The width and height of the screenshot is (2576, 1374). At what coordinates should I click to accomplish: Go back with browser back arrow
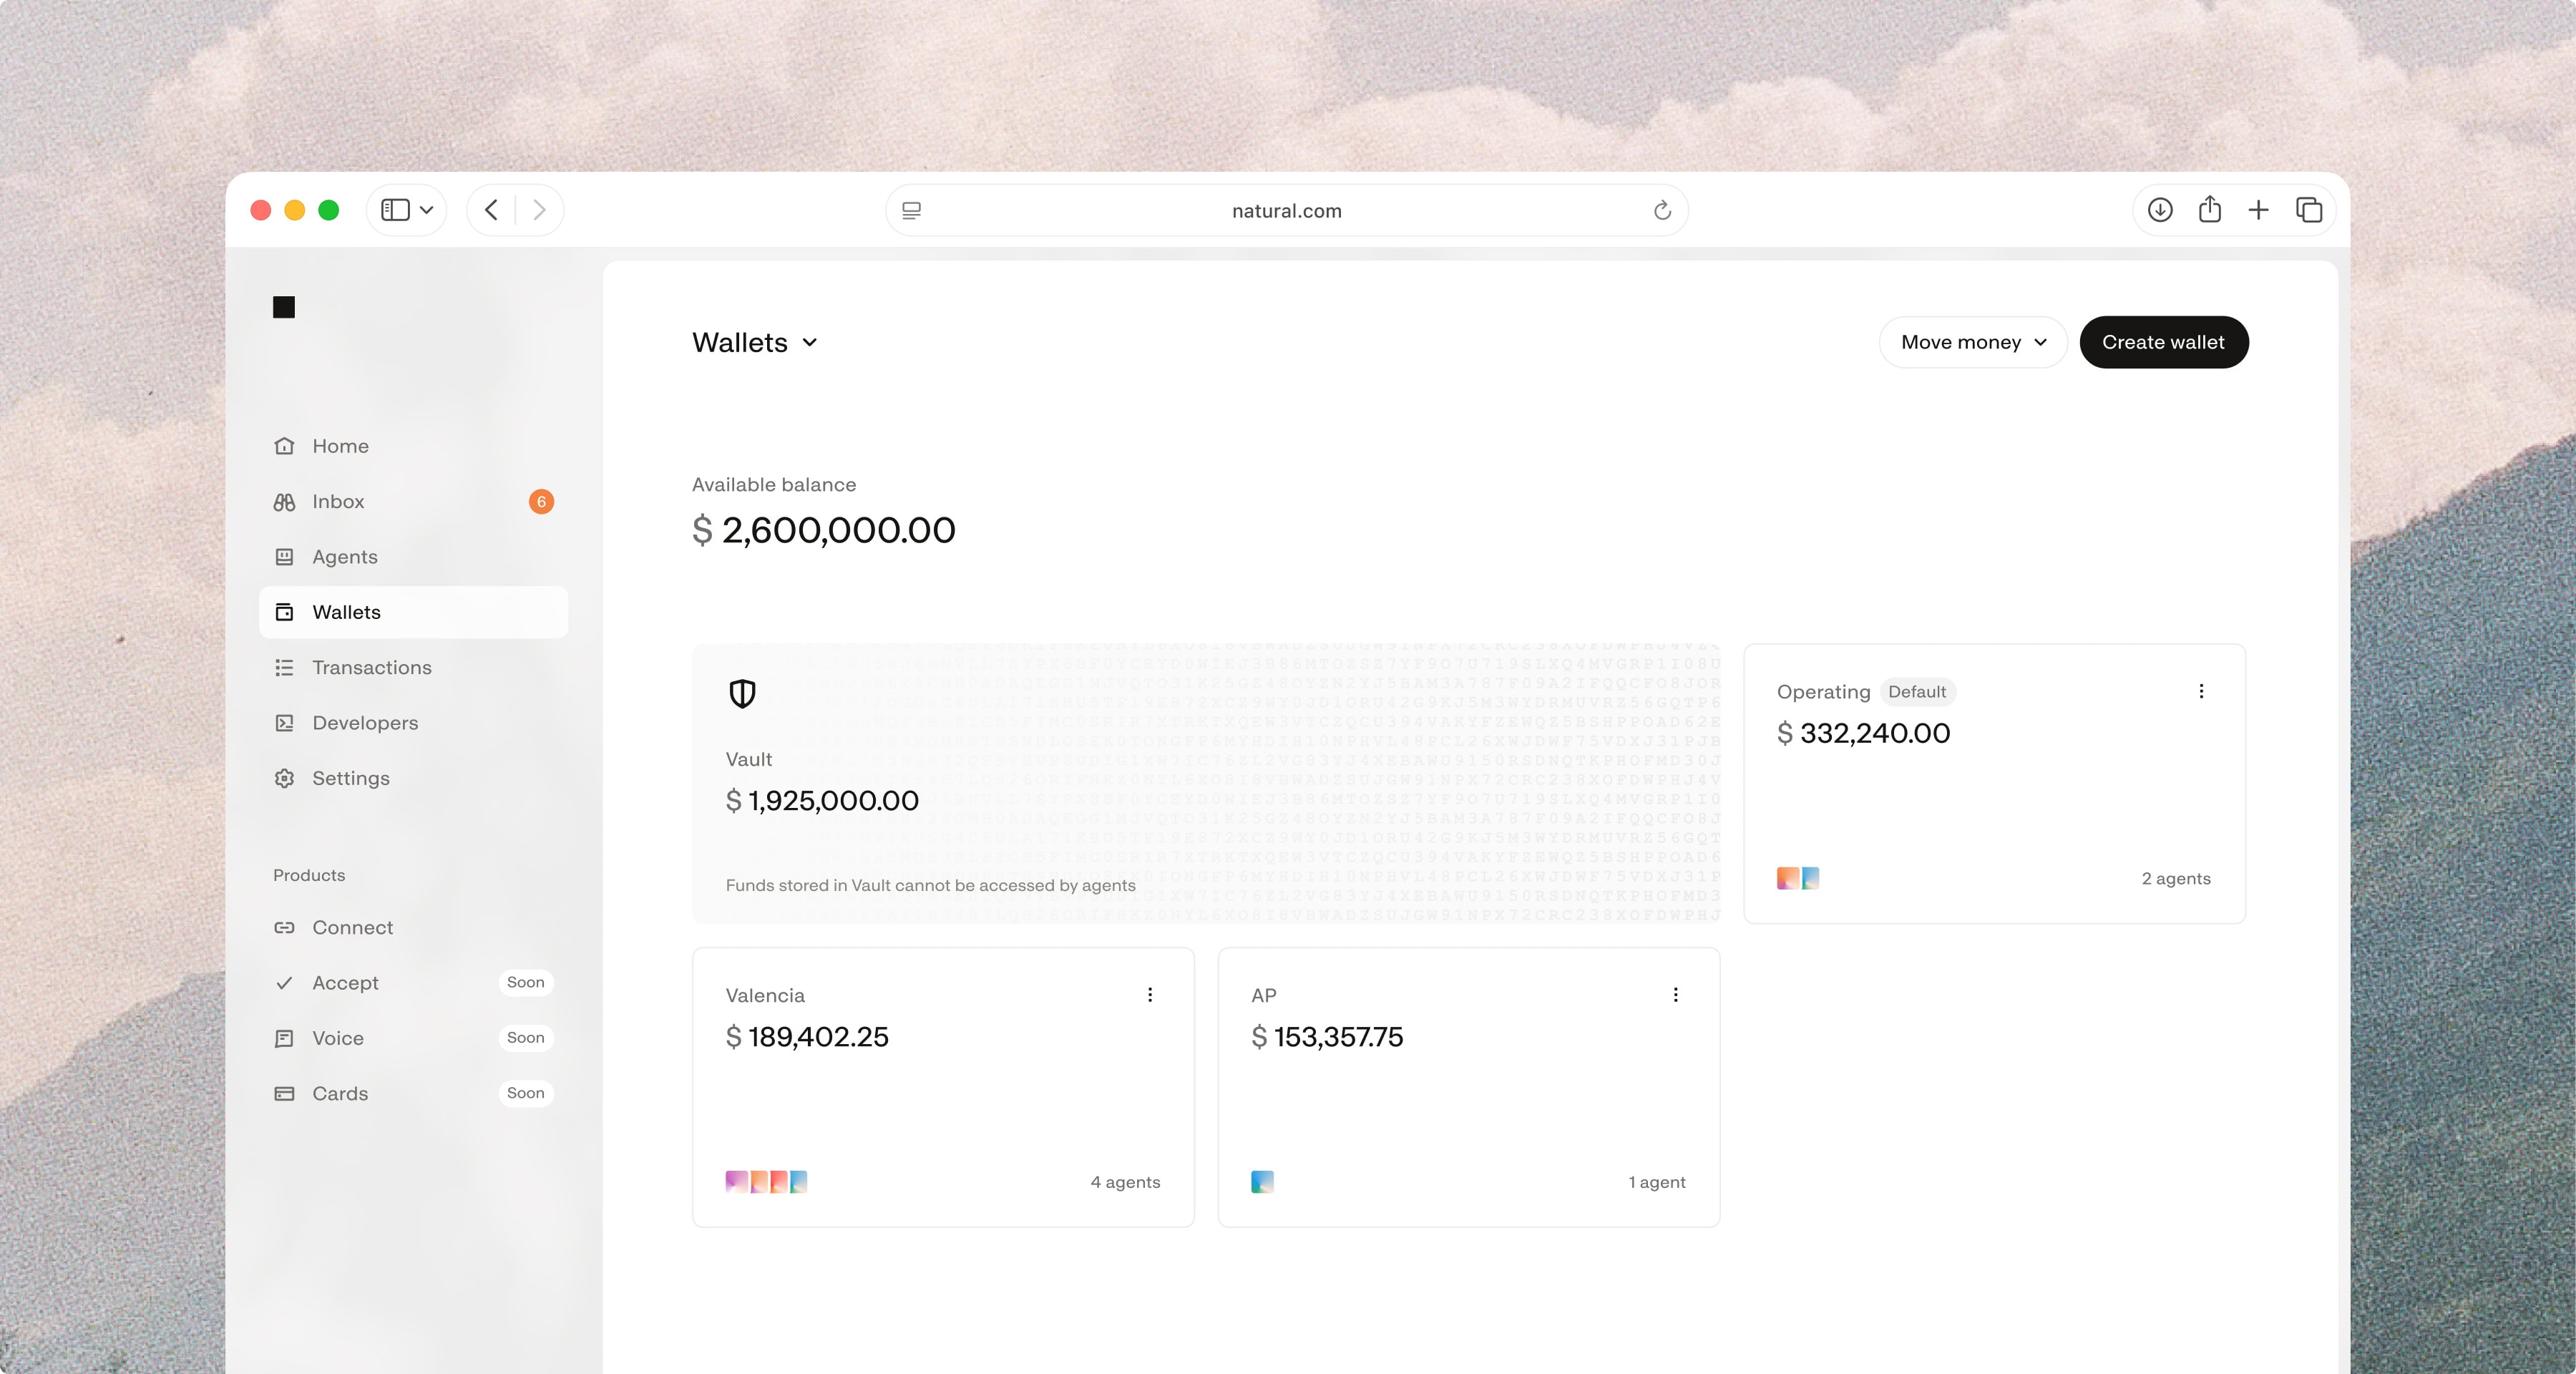pyautogui.click(x=491, y=210)
